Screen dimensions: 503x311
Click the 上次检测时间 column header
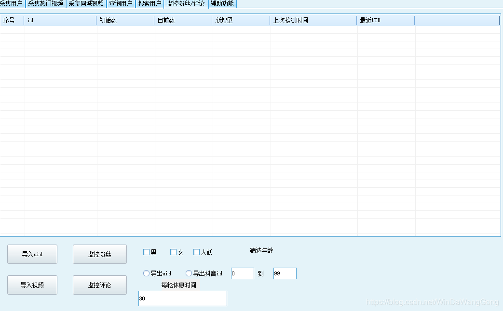pos(313,21)
